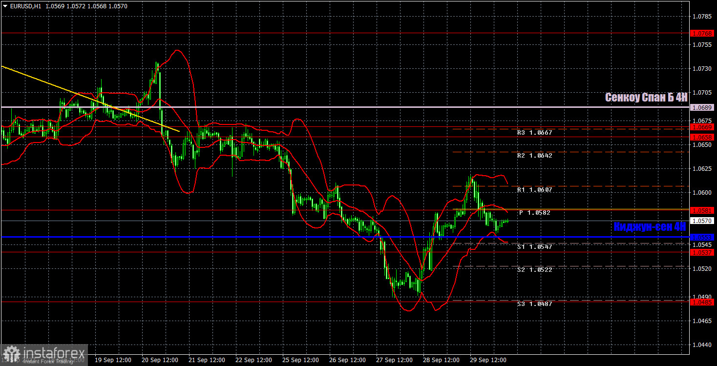Click the 1.0520 price scale value
Screen dimensions: 717x366
[x=702, y=268]
